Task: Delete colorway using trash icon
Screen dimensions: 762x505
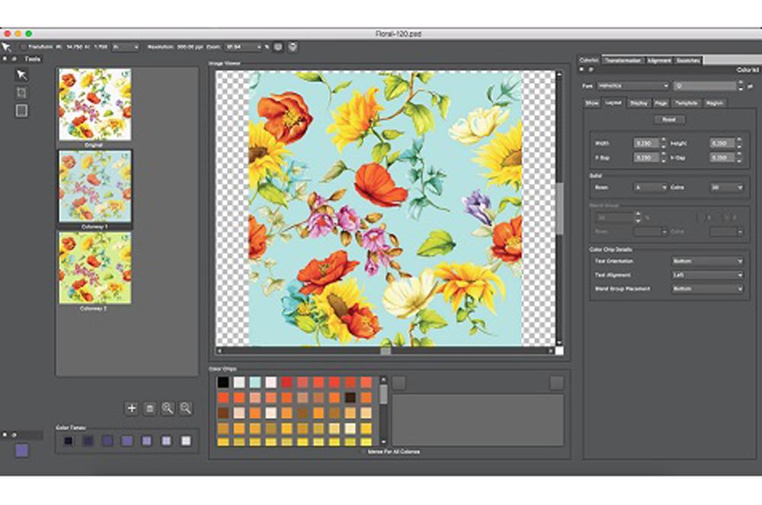Action: coord(149,408)
